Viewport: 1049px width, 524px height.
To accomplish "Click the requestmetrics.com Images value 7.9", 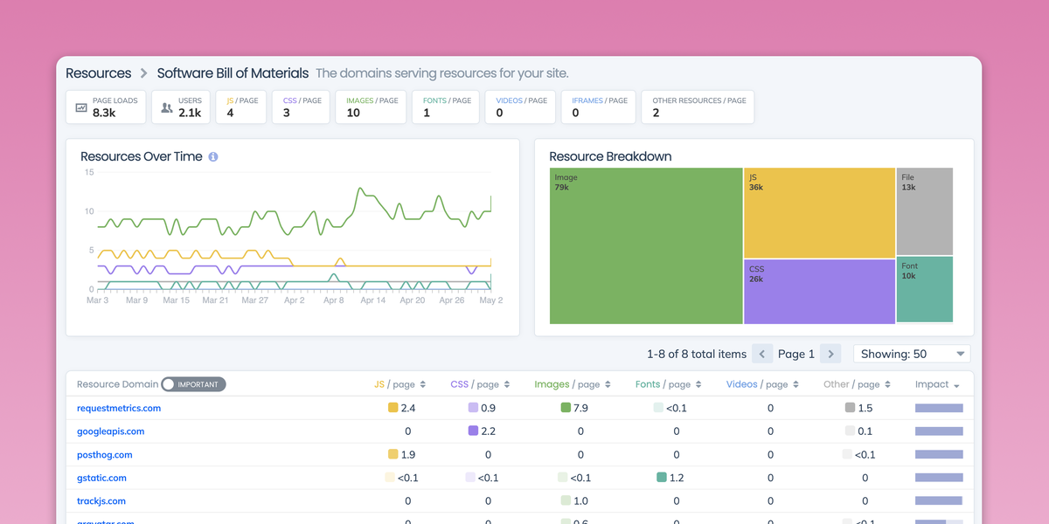I will point(582,408).
